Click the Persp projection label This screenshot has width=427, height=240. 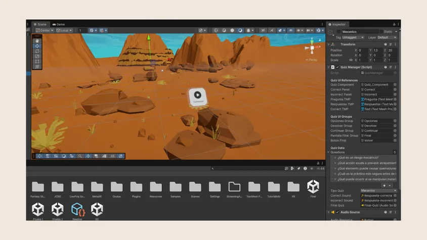(x=312, y=60)
